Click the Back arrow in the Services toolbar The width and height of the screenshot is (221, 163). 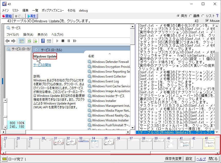[x=7, y=41]
